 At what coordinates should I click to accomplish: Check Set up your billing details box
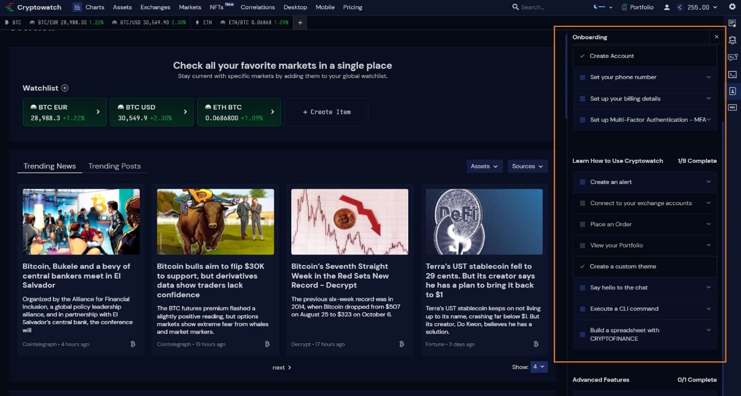pos(583,99)
